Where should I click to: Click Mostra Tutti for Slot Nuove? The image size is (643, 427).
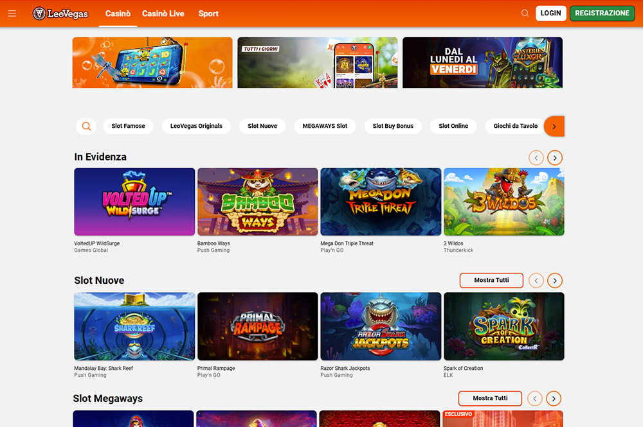491,281
